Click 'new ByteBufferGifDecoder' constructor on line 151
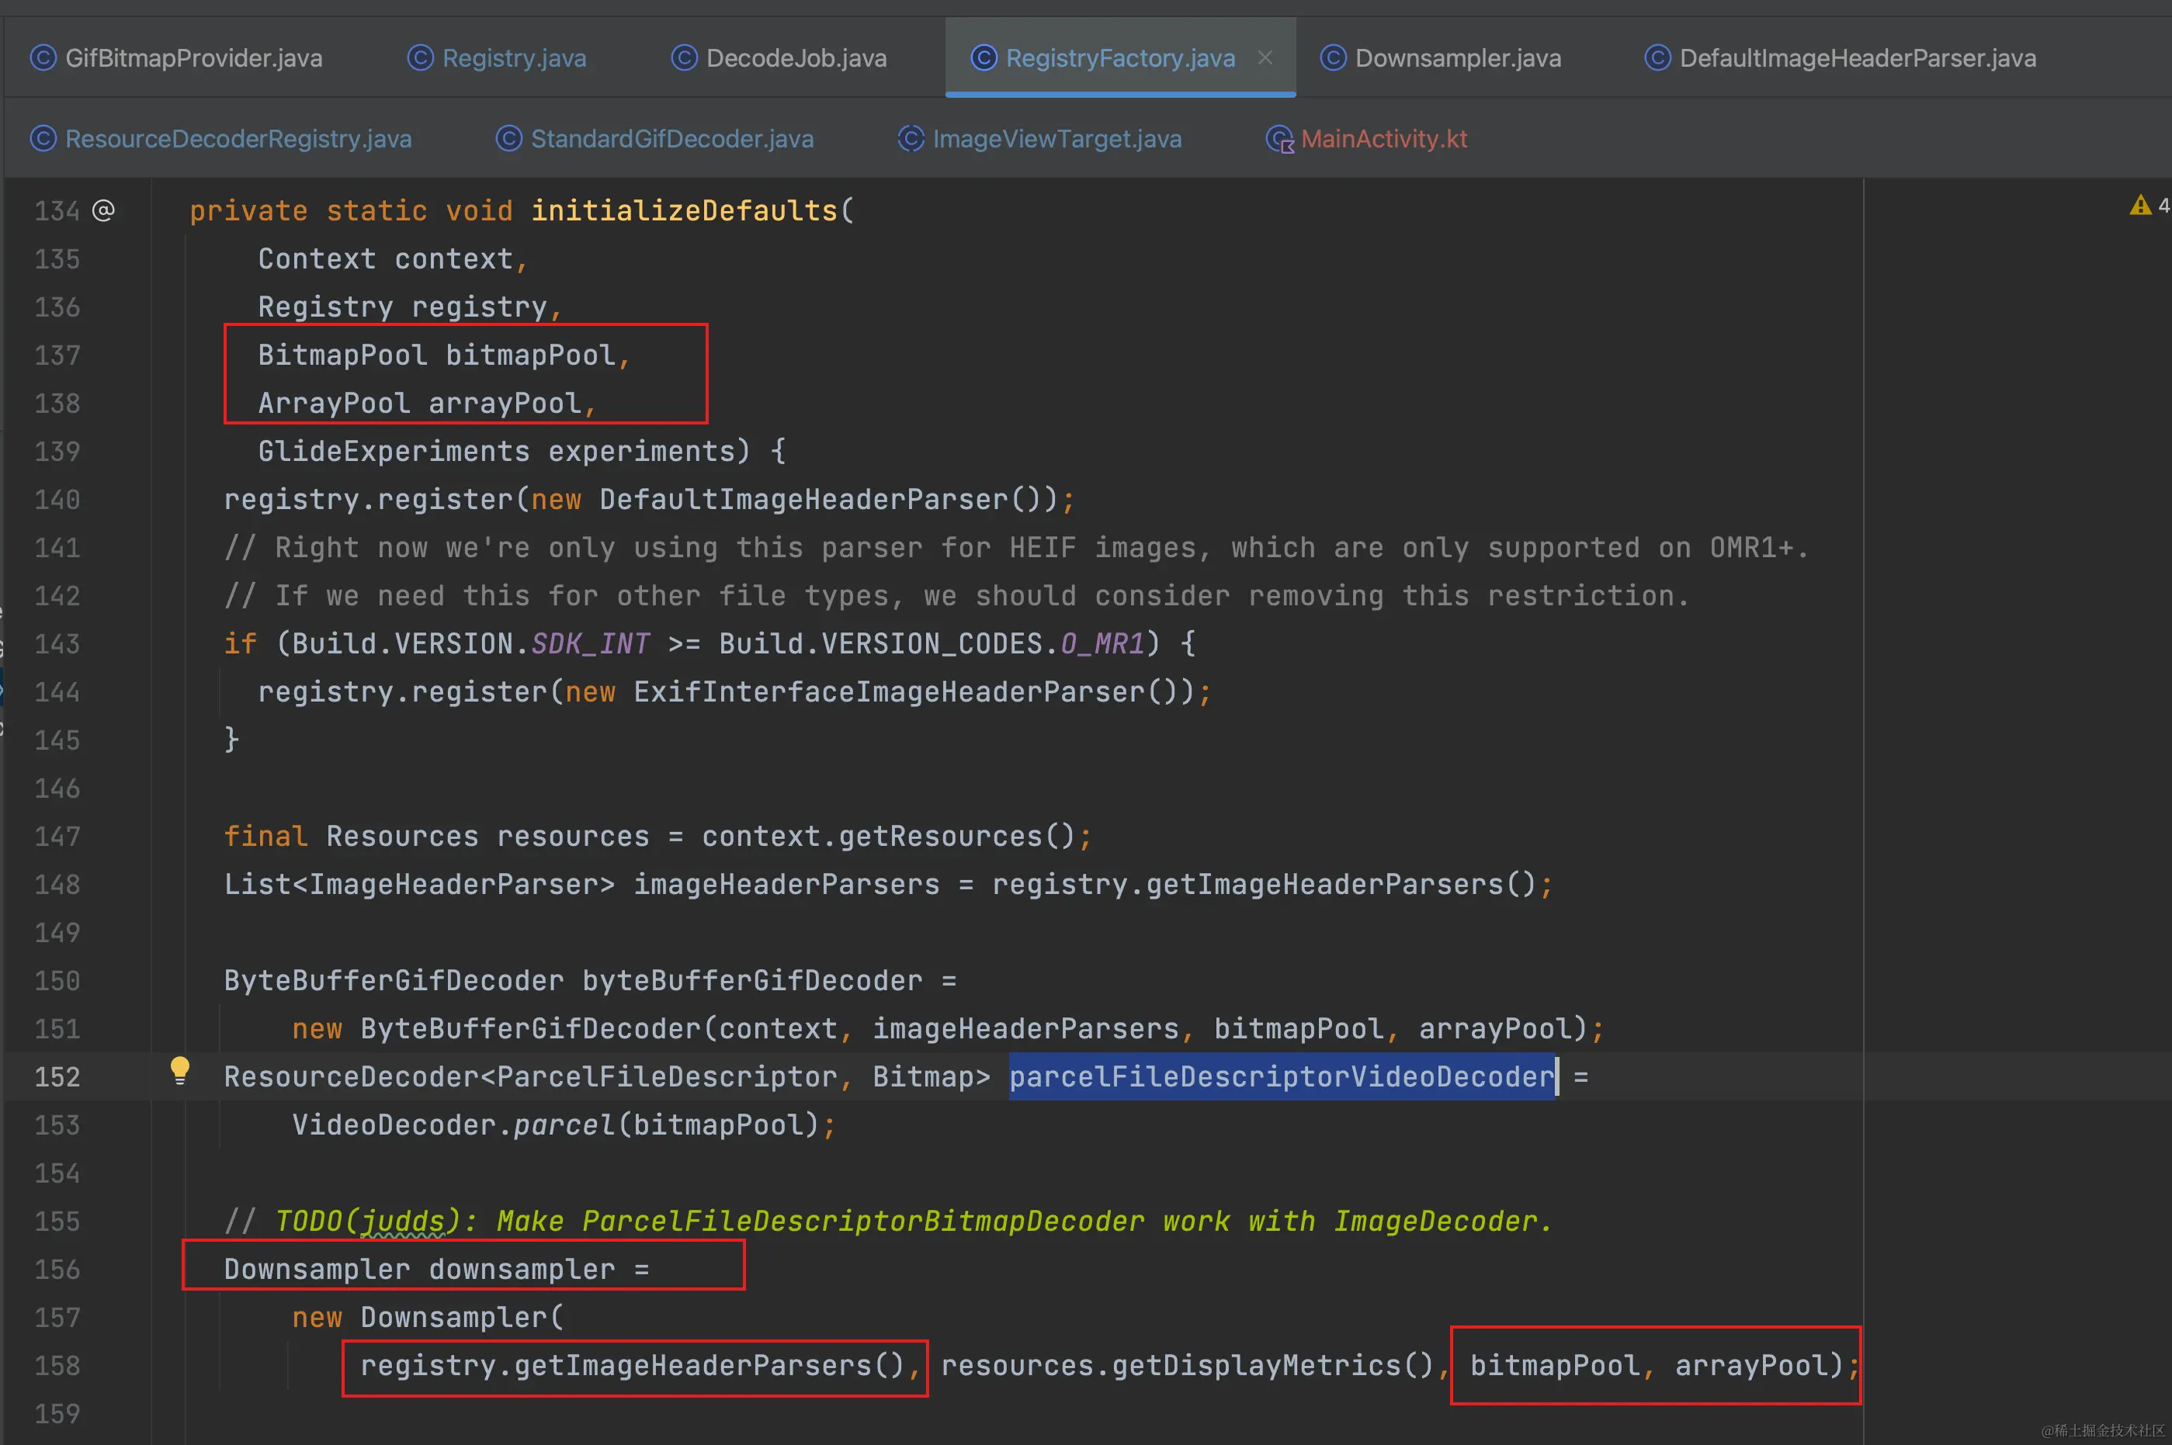The image size is (2172, 1445). (496, 1028)
